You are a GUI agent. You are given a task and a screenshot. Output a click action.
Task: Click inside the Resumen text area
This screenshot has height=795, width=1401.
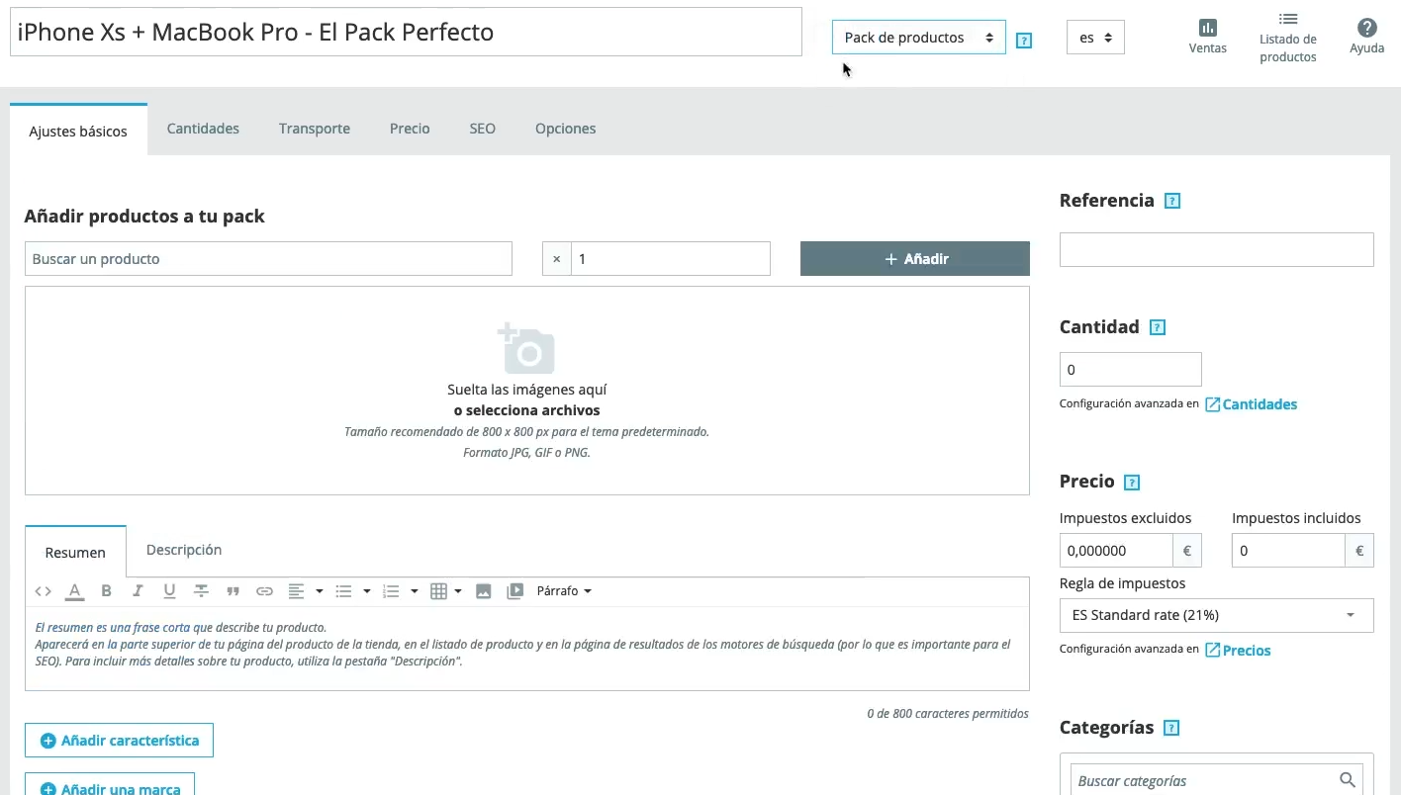[x=526, y=648]
